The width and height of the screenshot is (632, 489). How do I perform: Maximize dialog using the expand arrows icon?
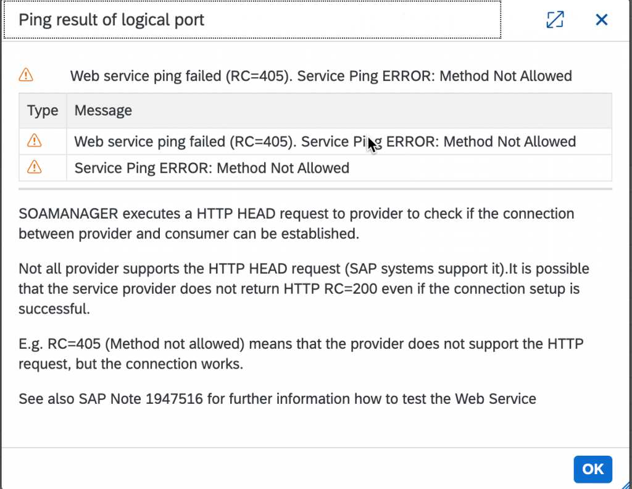[555, 19]
